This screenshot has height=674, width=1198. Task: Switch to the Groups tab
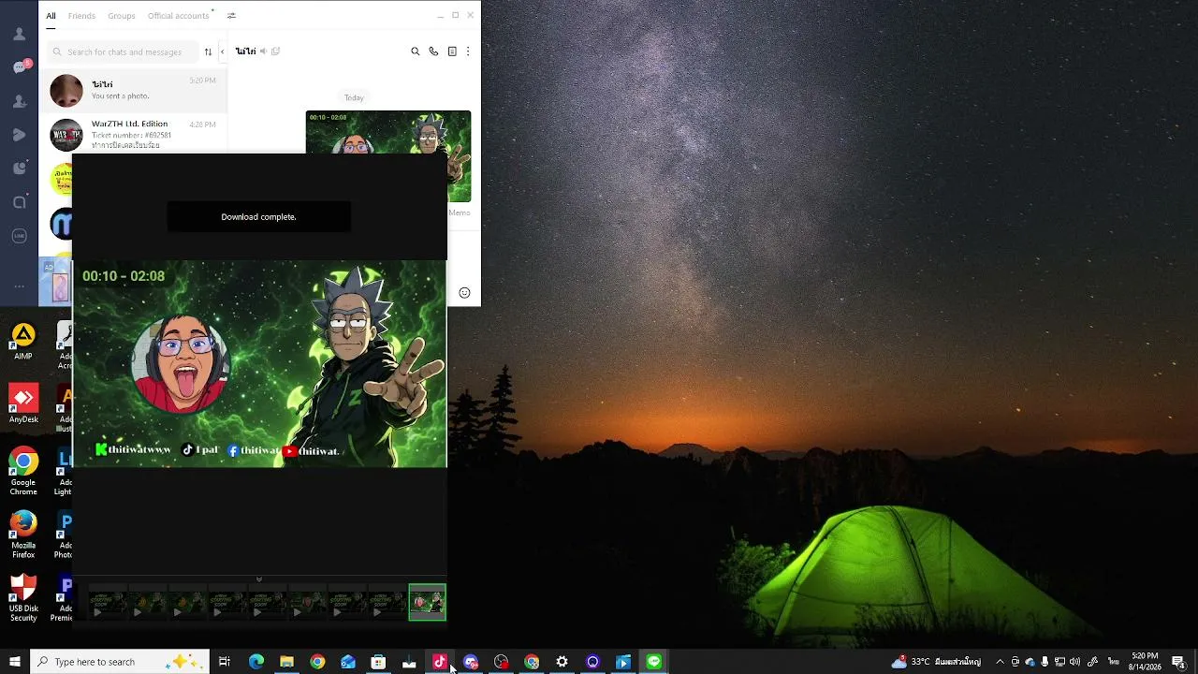[x=122, y=16]
